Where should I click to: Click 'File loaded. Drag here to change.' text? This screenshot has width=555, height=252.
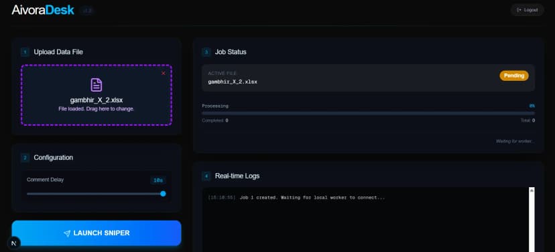click(x=97, y=109)
